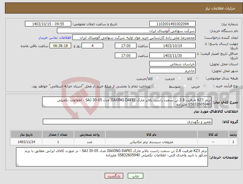Click the resize grip of توضیحات خریدار textarea

[18, 165]
